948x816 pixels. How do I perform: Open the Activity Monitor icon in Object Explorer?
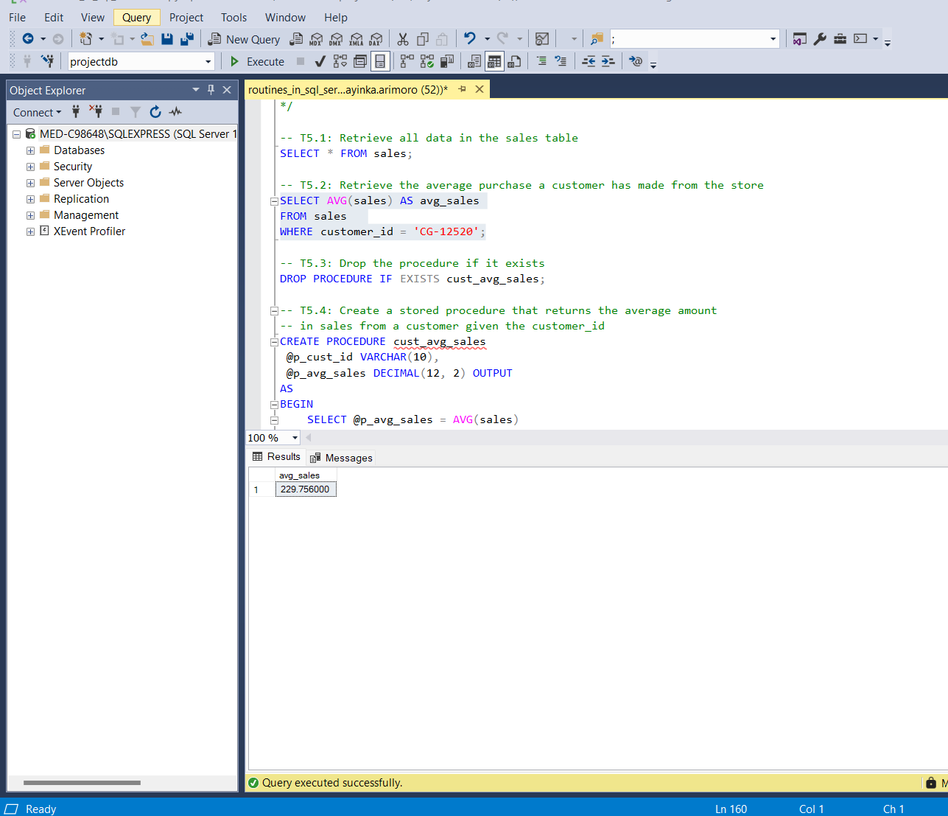tap(175, 112)
